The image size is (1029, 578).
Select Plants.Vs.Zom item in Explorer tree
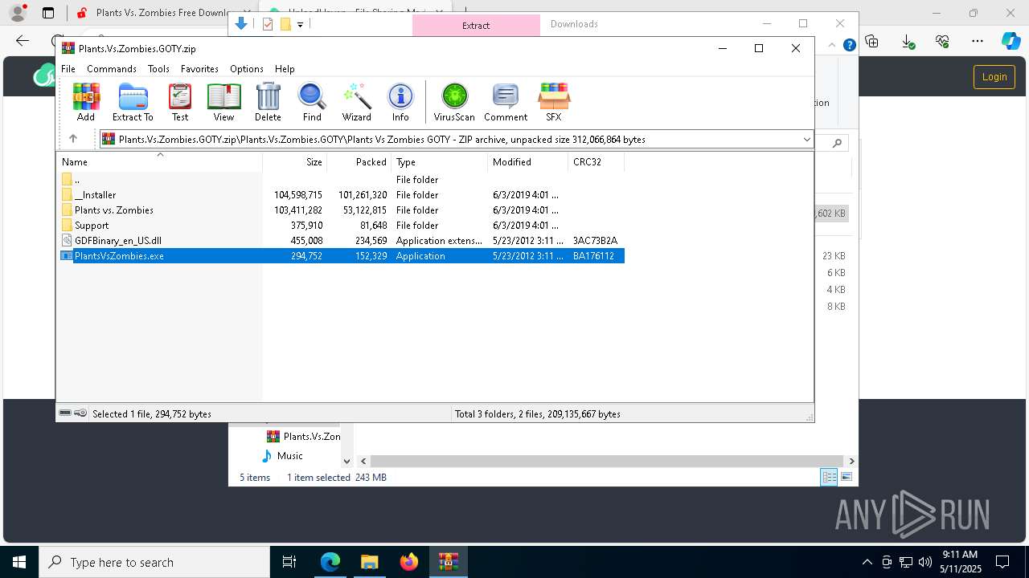point(303,437)
